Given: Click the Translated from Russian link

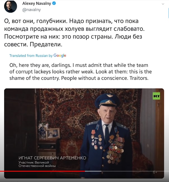Looking at the screenshot, I should pos(31,56).
